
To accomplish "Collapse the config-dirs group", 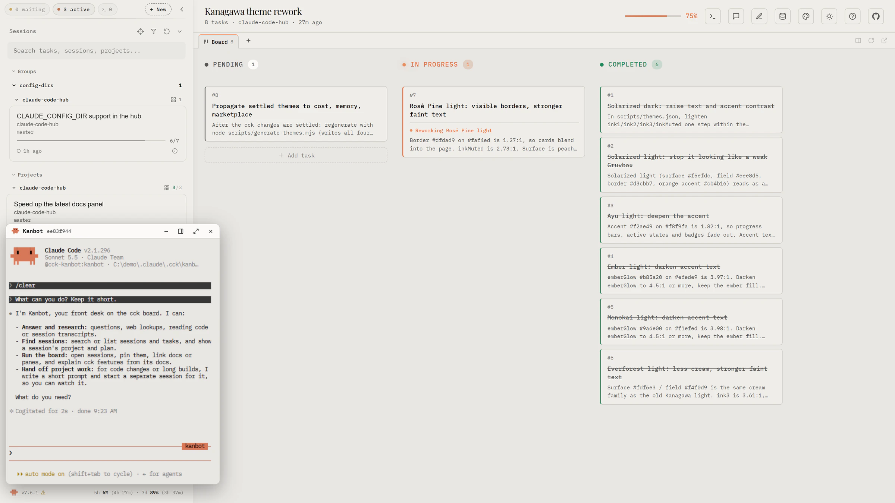I will pos(33,85).
